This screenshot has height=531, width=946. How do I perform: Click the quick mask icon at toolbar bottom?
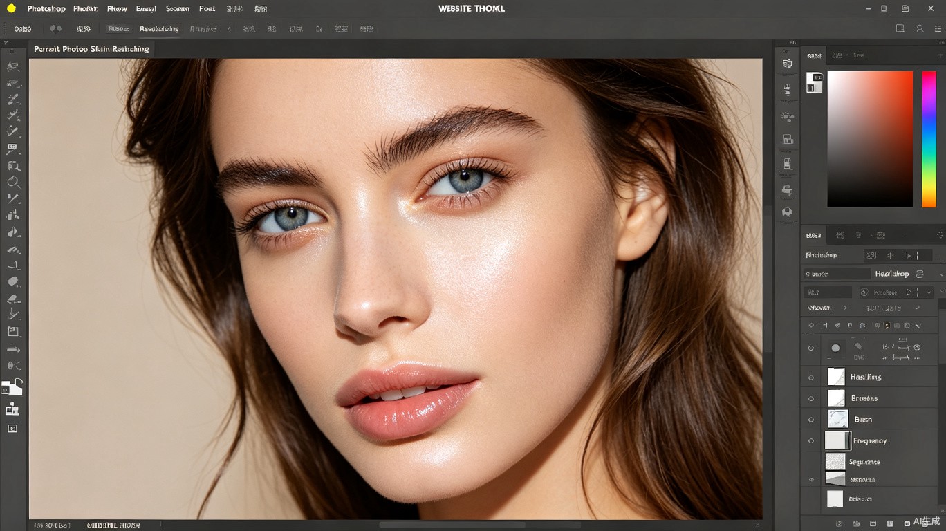click(12, 429)
